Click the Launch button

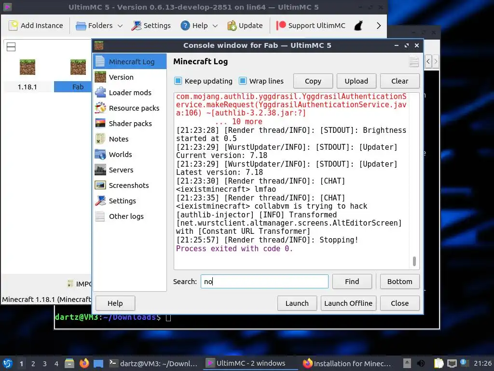coord(297,303)
